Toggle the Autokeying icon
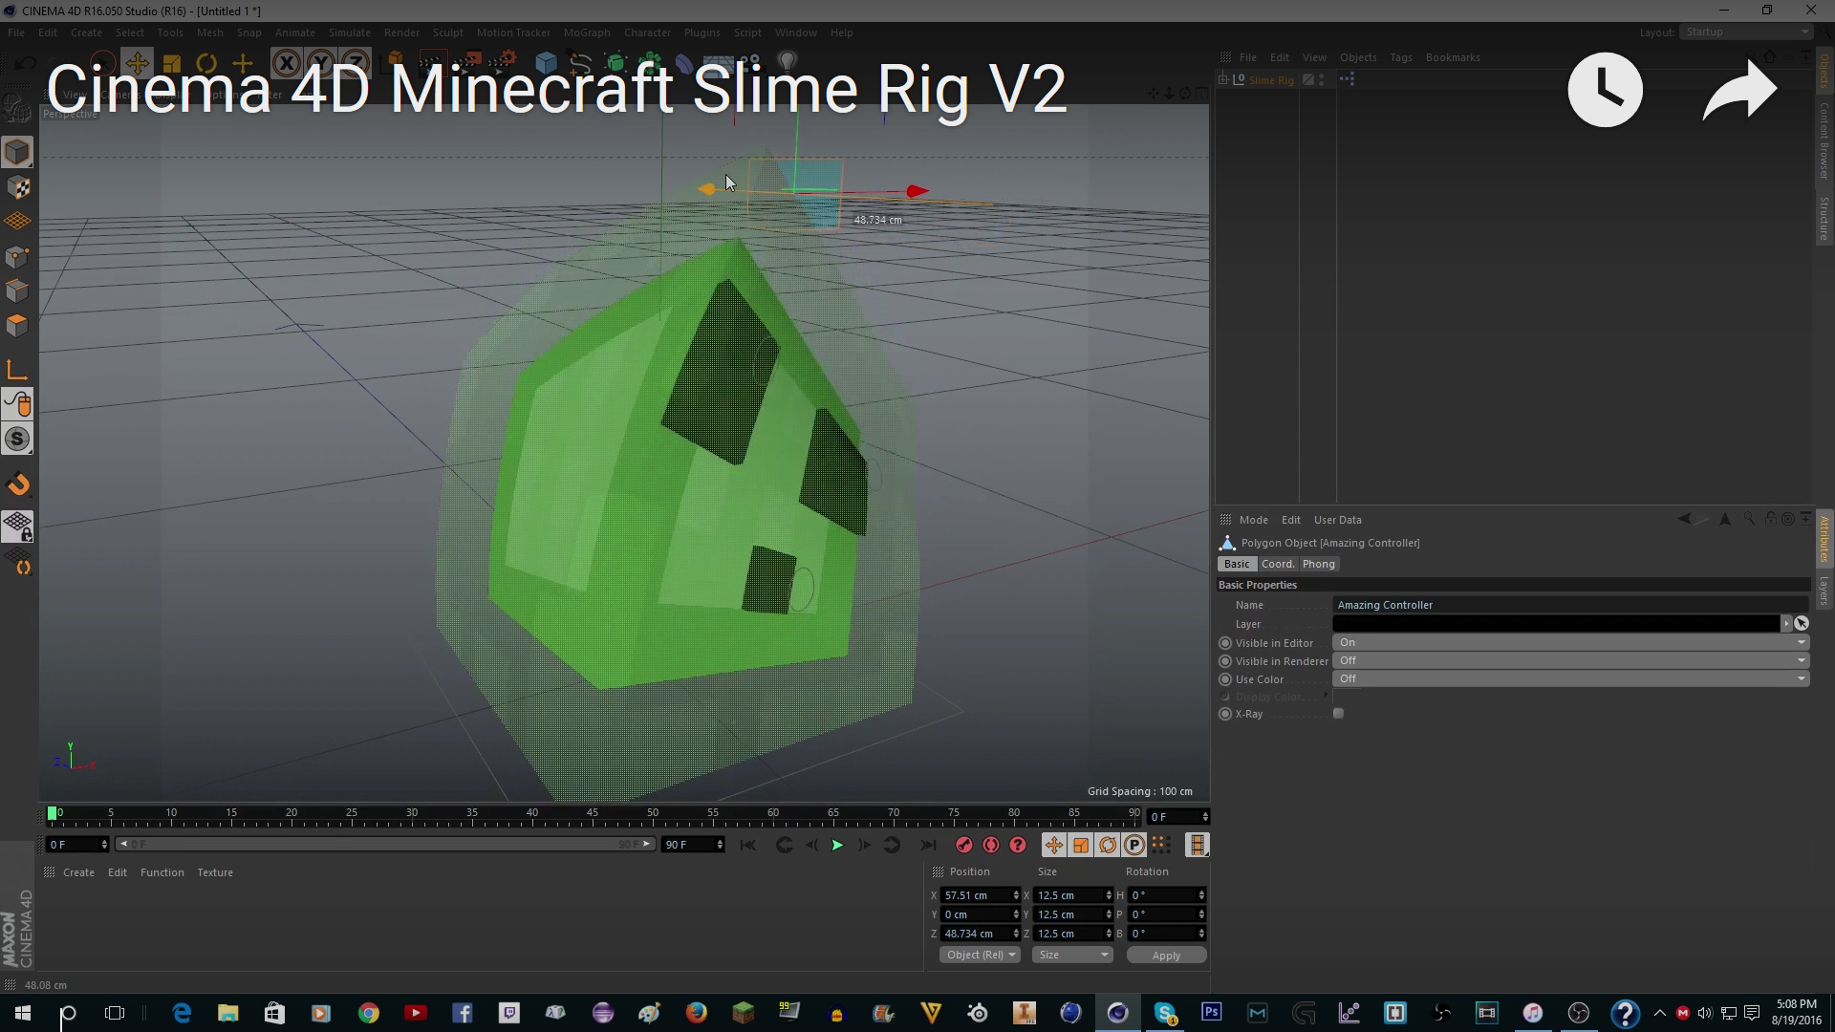Image resolution: width=1835 pixels, height=1032 pixels. point(991,845)
